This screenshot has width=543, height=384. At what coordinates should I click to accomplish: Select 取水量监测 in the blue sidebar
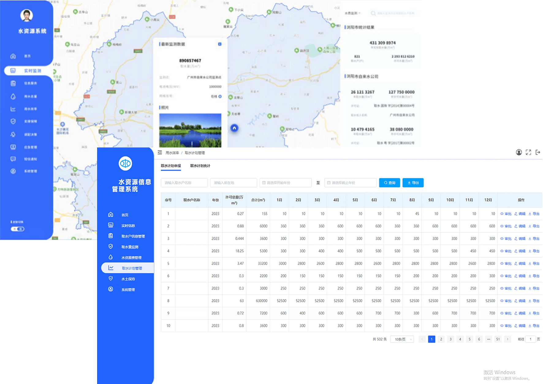(130, 247)
